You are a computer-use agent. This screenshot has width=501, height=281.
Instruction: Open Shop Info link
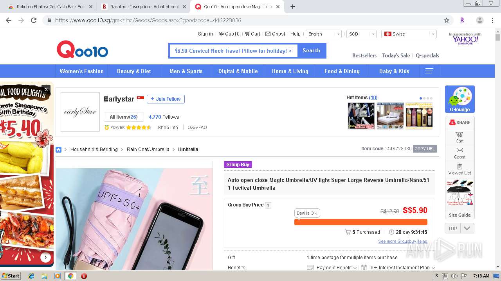pos(168,128)
